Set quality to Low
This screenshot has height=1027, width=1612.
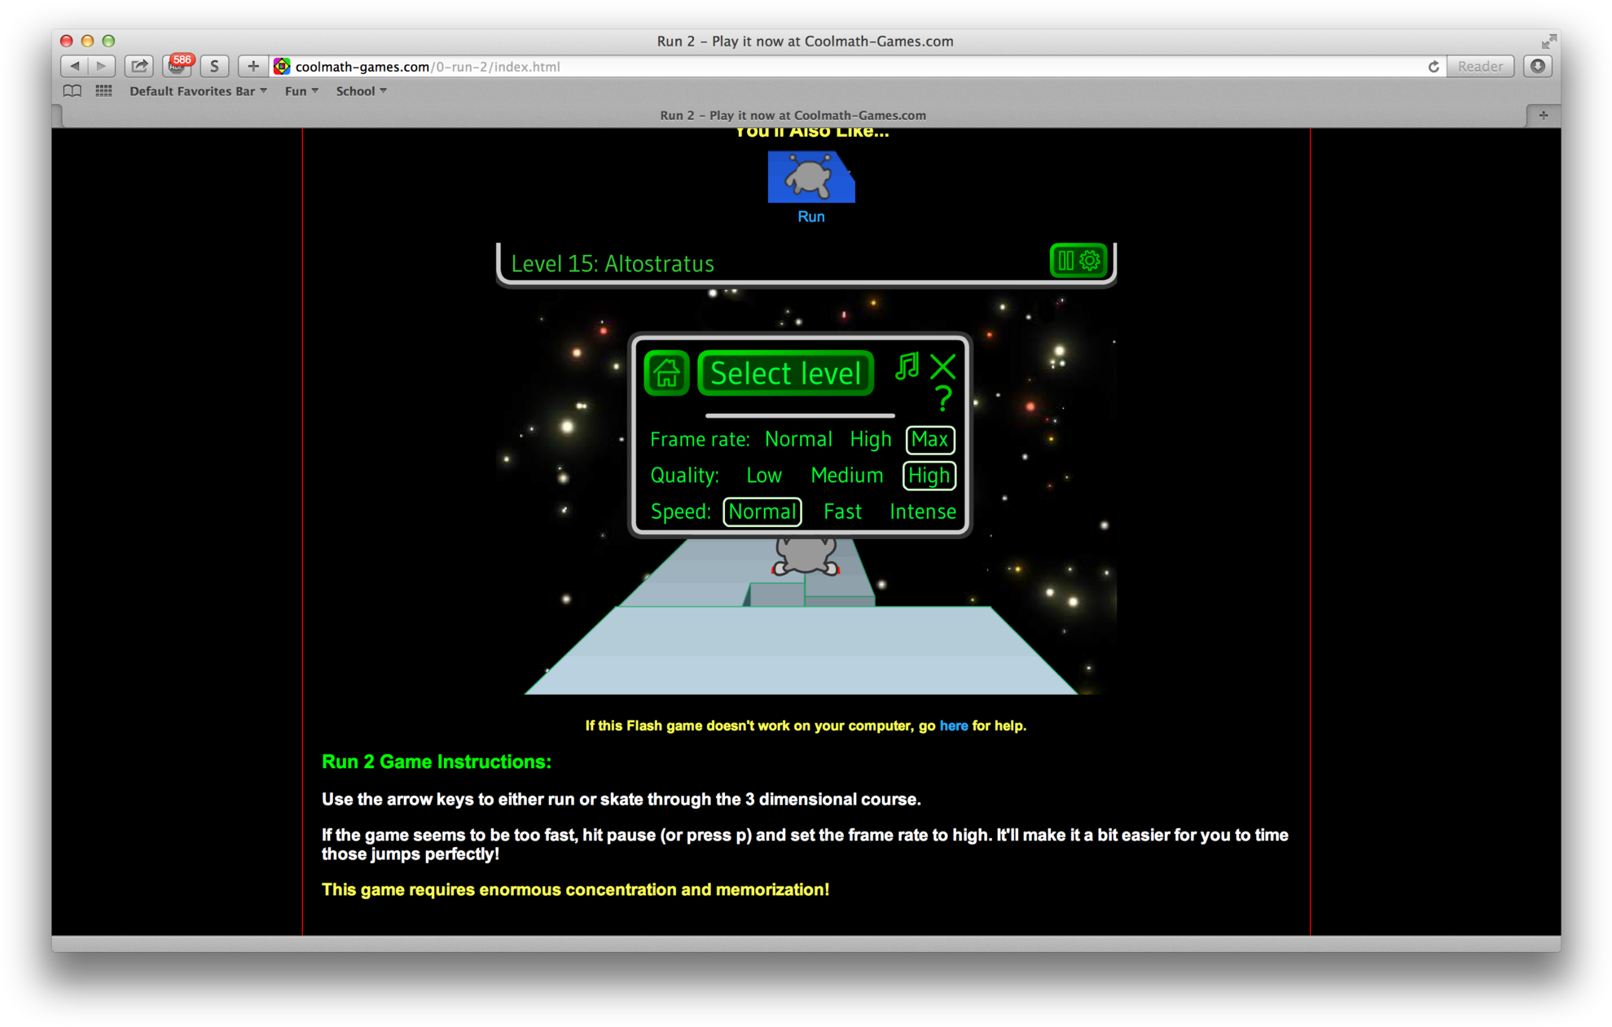pos(764,476)
